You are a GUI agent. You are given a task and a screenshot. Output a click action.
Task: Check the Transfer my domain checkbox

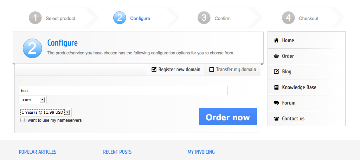tap(212, 69)
